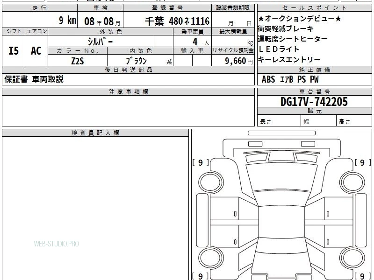
Task: Select exterior color 'シルバー'
Action: [101, 42]
